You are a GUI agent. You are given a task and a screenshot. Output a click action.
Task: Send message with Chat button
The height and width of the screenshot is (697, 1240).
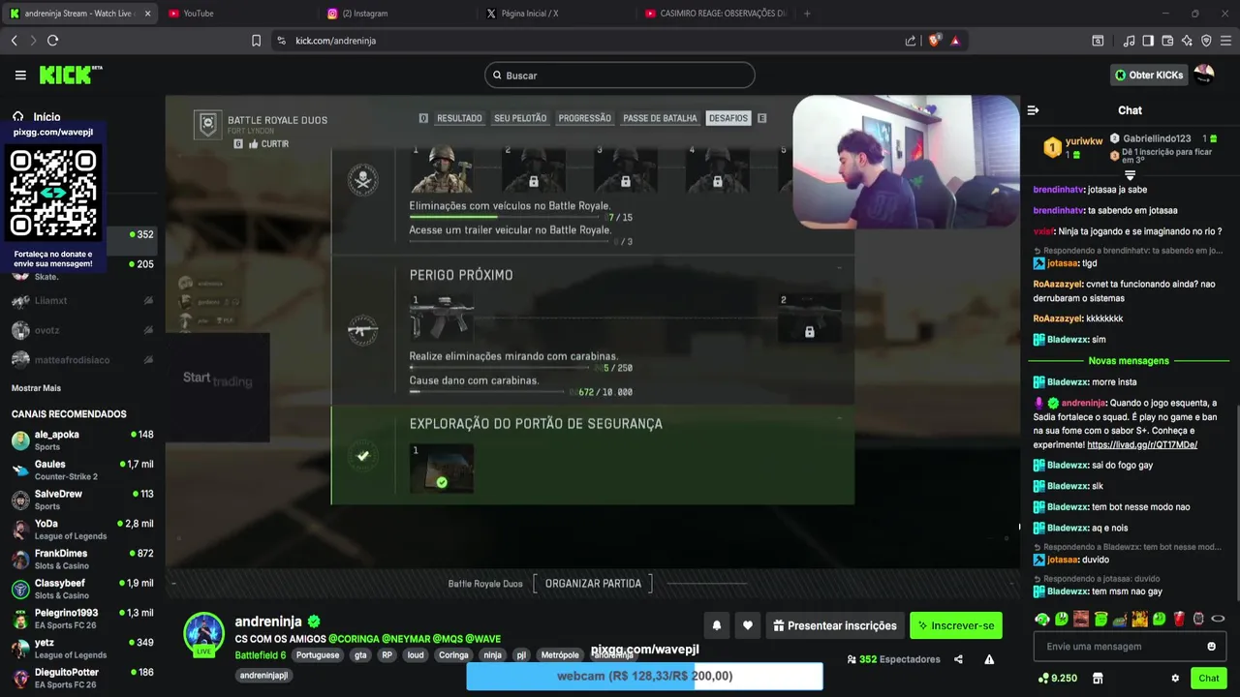[1208, 679]
